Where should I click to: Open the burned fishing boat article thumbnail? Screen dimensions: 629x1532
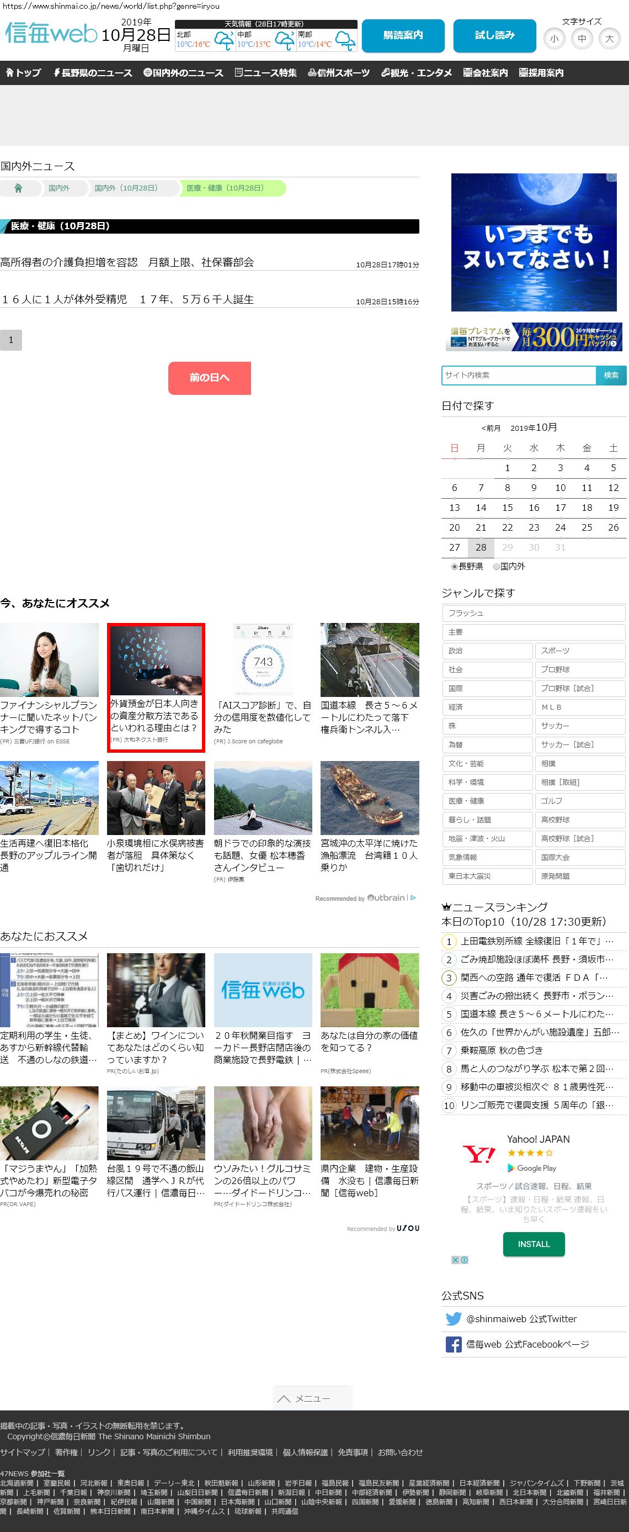coord(370,797)
